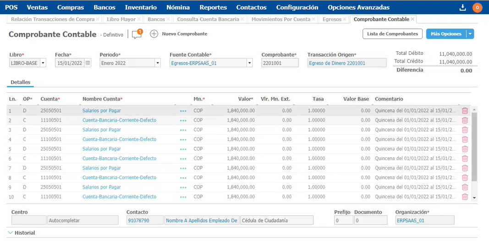Viewport: 489px width, 241px height.
Task: Open the comments speech bubble icon
Action: (x=137, y=34)
